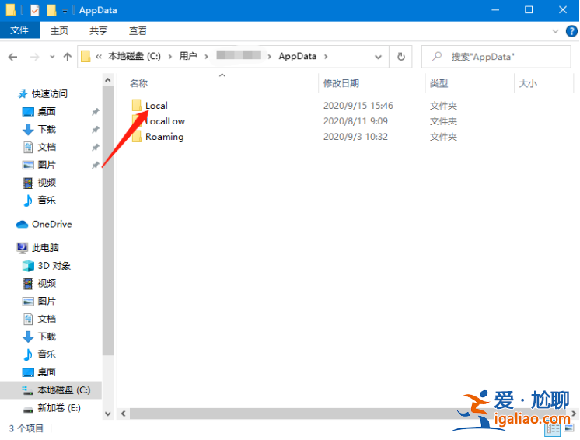
Task: Select the LocalLow folder name
Action: click(165, 121)
